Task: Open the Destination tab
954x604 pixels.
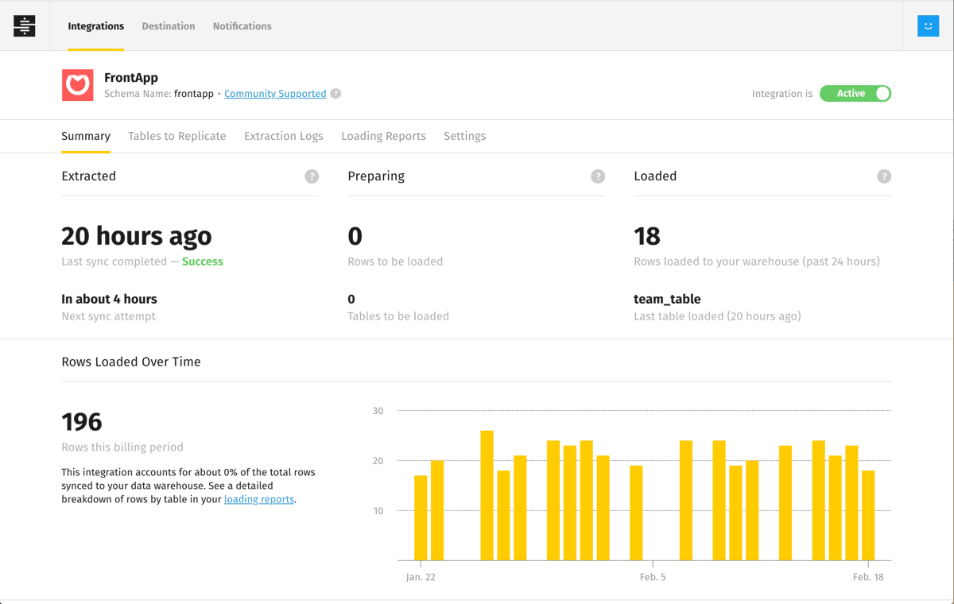Action: pyautogui.click(x=169, y=26)
